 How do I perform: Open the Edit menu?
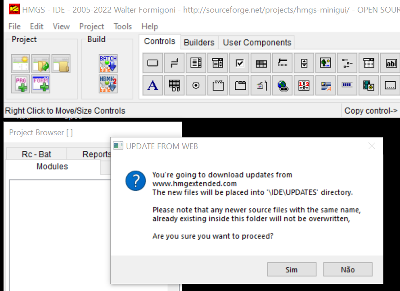36,26
